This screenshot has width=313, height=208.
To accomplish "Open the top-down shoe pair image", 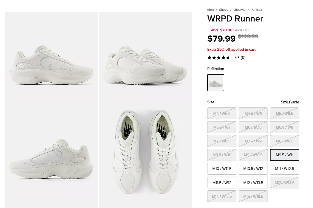I will [x=145, y=152].
